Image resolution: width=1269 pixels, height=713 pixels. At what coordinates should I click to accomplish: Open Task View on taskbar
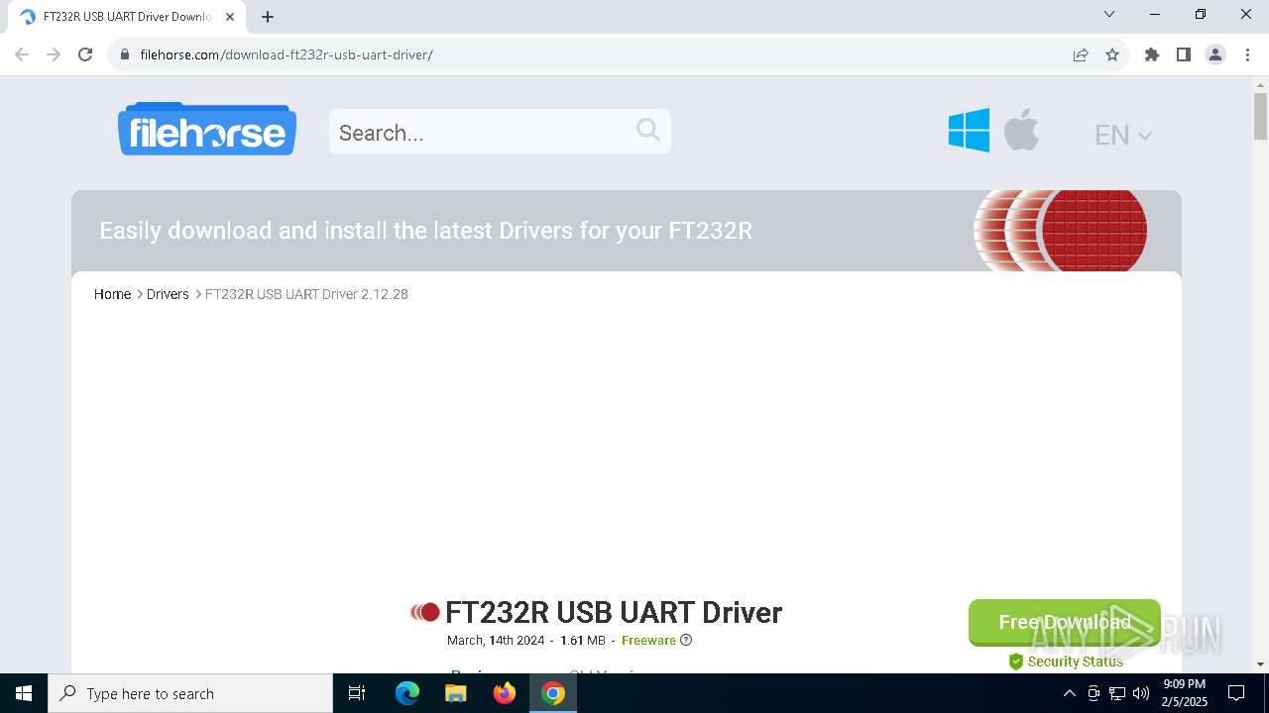tap(357, 693)
